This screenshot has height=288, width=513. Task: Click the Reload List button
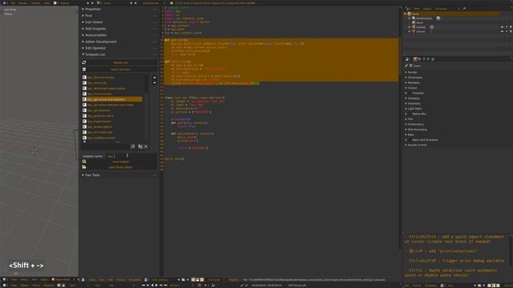(x=120, y=62)
